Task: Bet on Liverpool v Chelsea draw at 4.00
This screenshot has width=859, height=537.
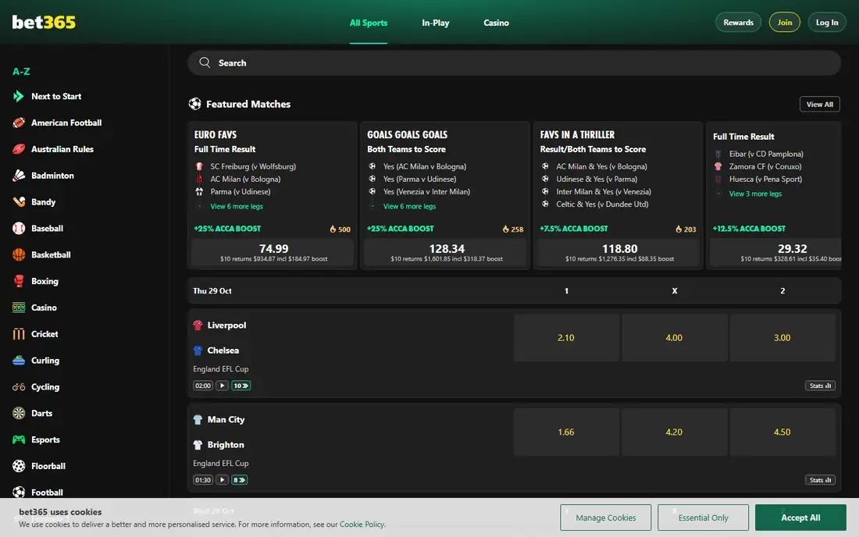Action: pos(674,338)
